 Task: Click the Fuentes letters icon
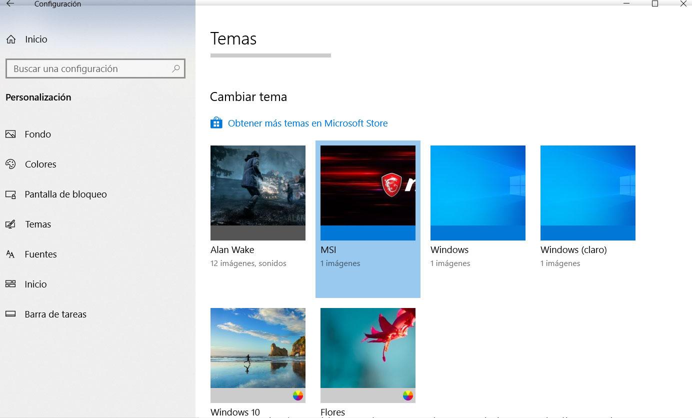[x=10, y=254]
